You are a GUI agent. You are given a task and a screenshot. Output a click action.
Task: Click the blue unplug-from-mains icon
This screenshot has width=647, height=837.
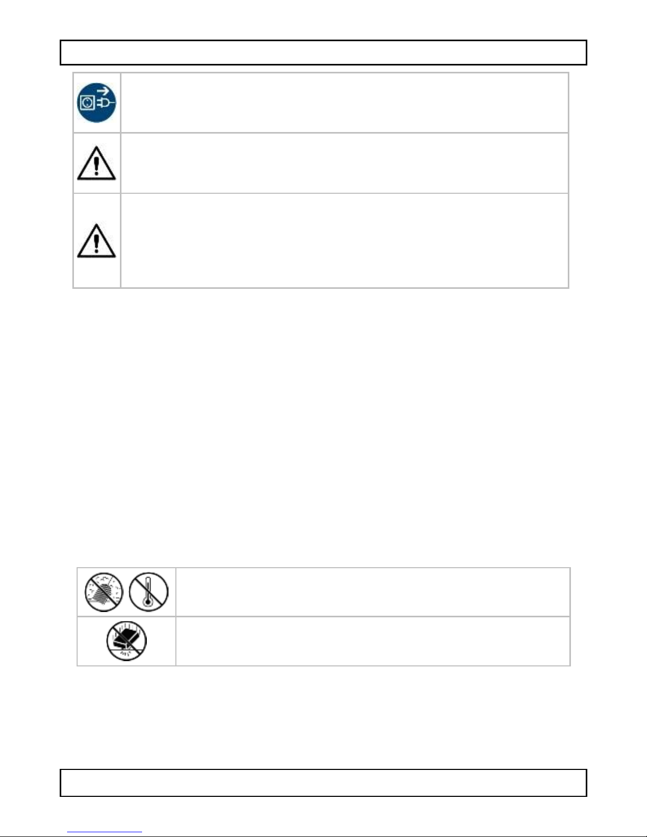click(x=96, y=102)
